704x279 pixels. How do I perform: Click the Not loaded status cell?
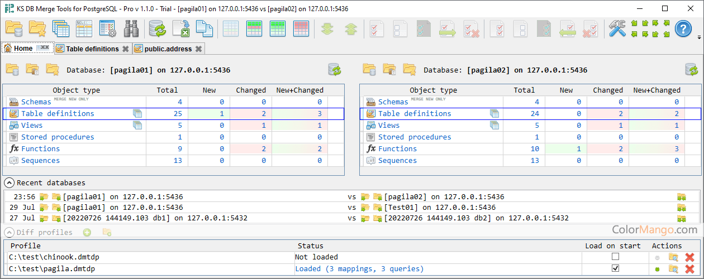(x=438, y=257)
